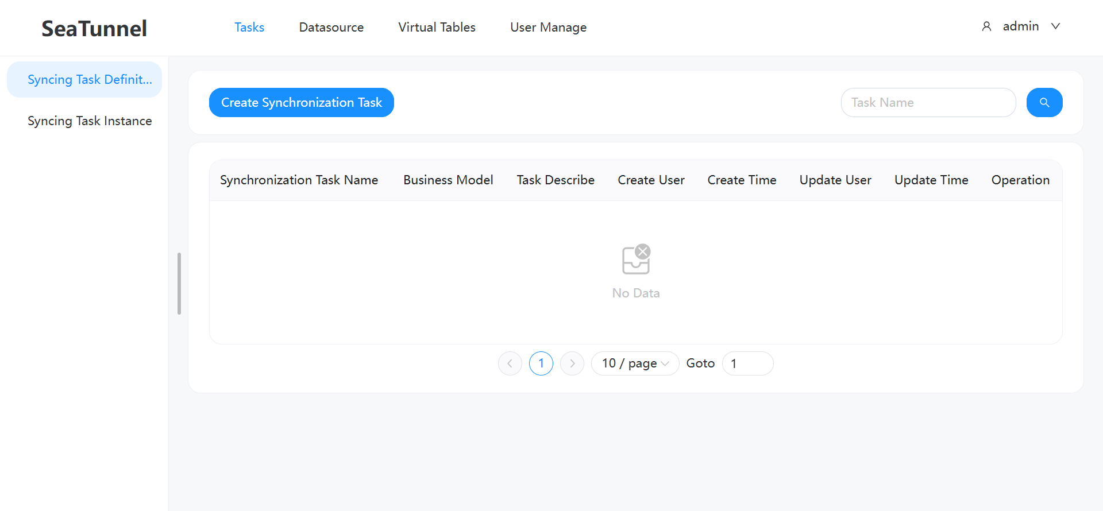The height and width of the screenshot is (511, 1103).
Task: Select Syncing Task Definition in sidebar
Action: [84, 79]
